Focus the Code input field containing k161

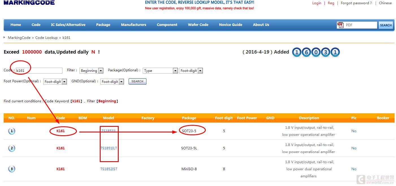coord(39,71)
